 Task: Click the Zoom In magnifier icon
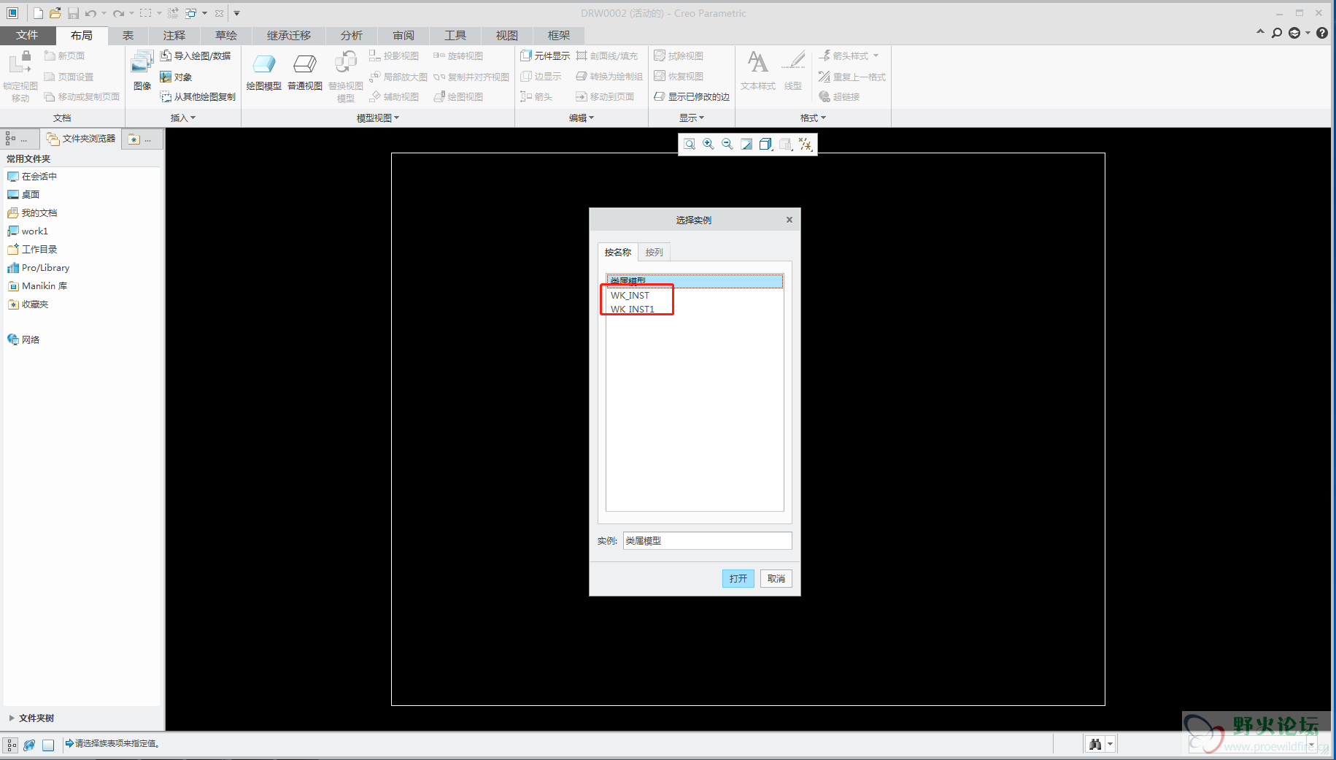click(x=708, y=145)
